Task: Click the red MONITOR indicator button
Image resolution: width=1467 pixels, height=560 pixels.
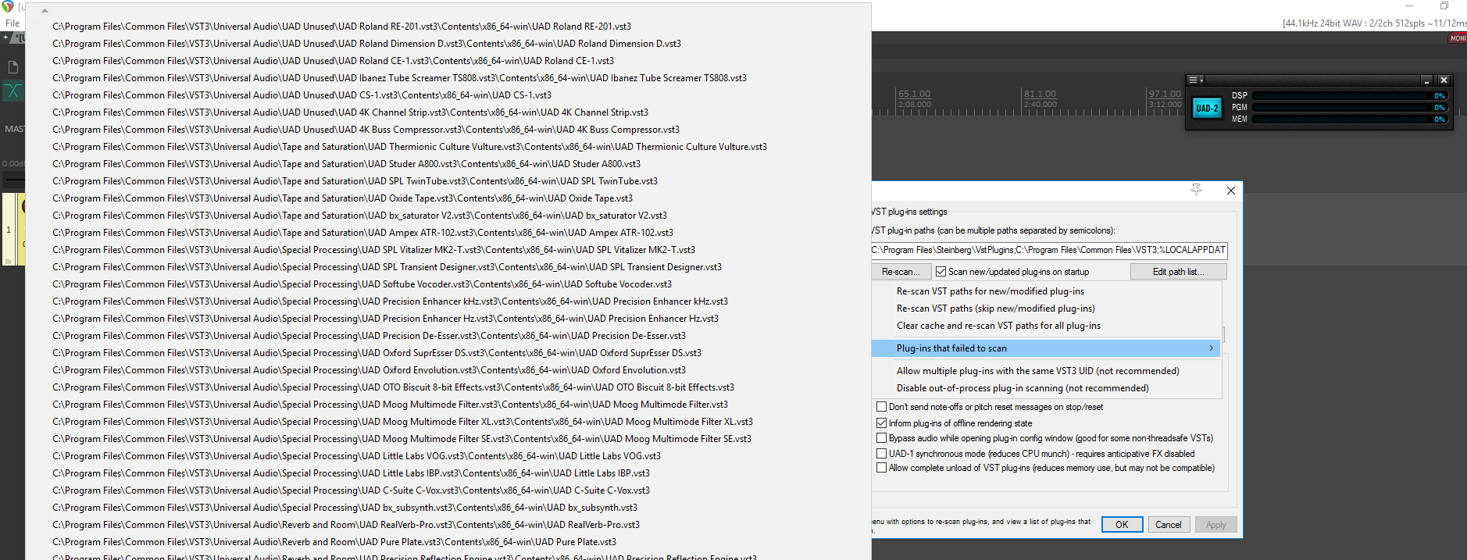Action: 1458,38
